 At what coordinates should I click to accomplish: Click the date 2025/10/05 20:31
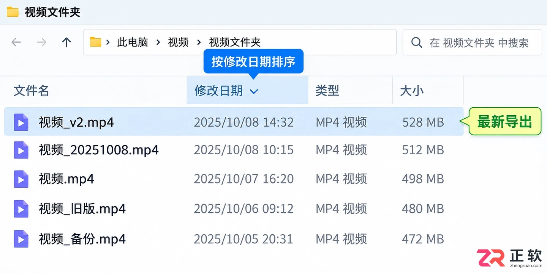[243, 239]
